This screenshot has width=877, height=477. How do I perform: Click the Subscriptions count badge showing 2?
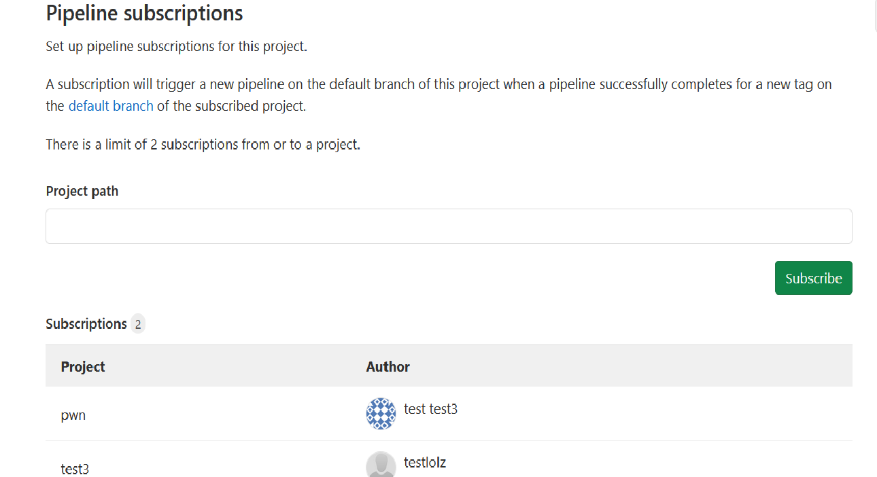click(138, 324)
